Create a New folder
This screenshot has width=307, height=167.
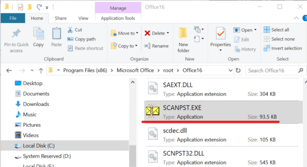point(183,40)
